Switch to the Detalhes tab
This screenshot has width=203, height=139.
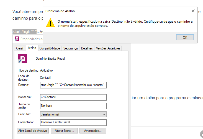(87, 48)
